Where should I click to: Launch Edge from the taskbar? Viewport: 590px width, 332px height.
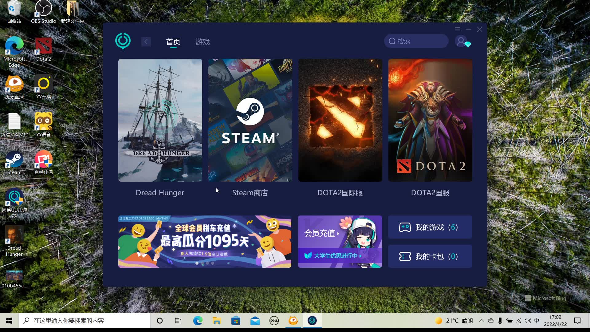(x=198, y=321)
